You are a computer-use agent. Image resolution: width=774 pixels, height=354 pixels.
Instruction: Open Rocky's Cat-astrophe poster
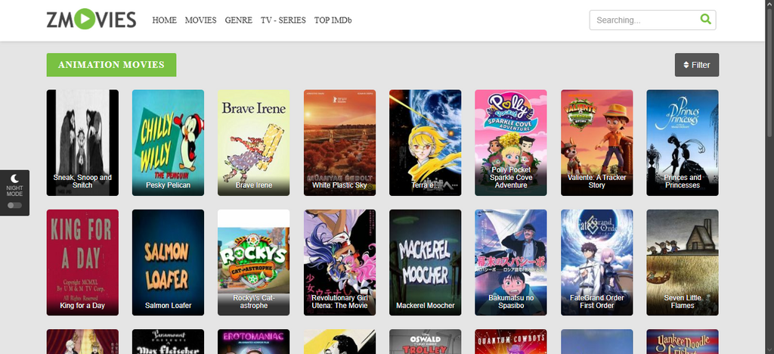point(254,262)
